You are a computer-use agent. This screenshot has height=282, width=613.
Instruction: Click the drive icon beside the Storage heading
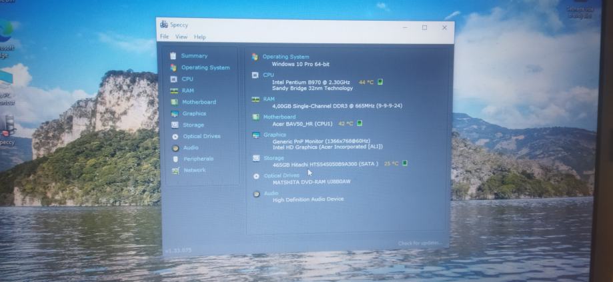coord(256,158)
